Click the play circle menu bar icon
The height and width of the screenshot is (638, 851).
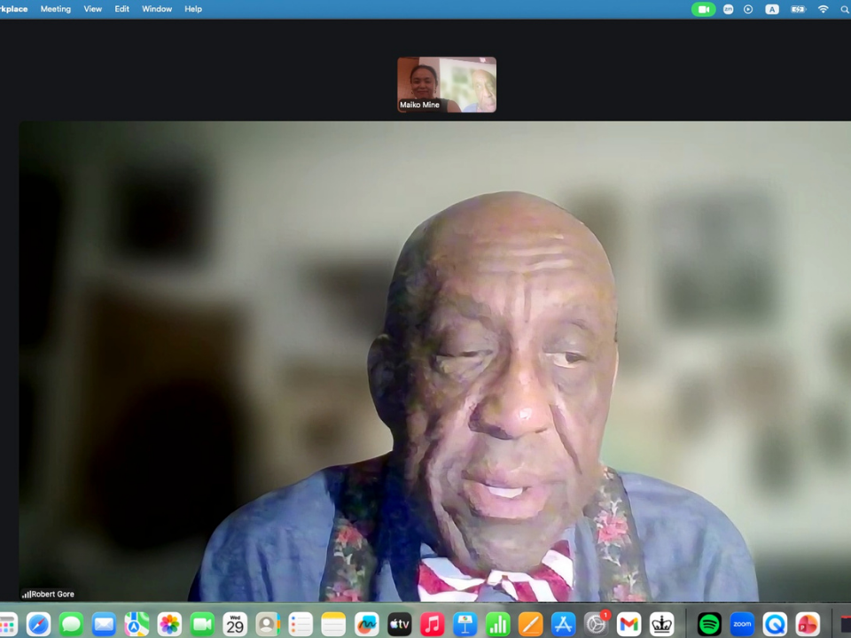tap(748, 9)
